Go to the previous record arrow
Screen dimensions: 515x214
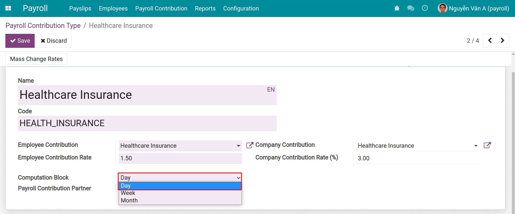pos(490,41)
